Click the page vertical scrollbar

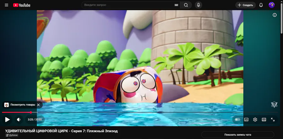point(282,18)
